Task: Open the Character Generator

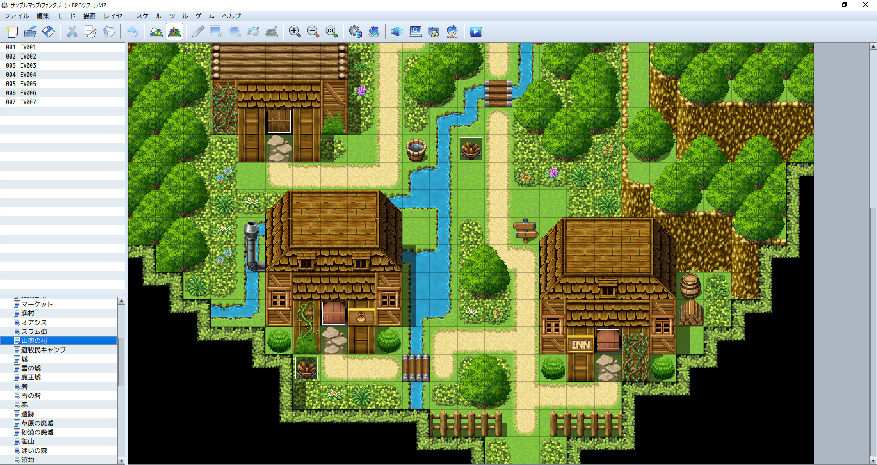Action: pyautogui.click(x=452, y=32)
